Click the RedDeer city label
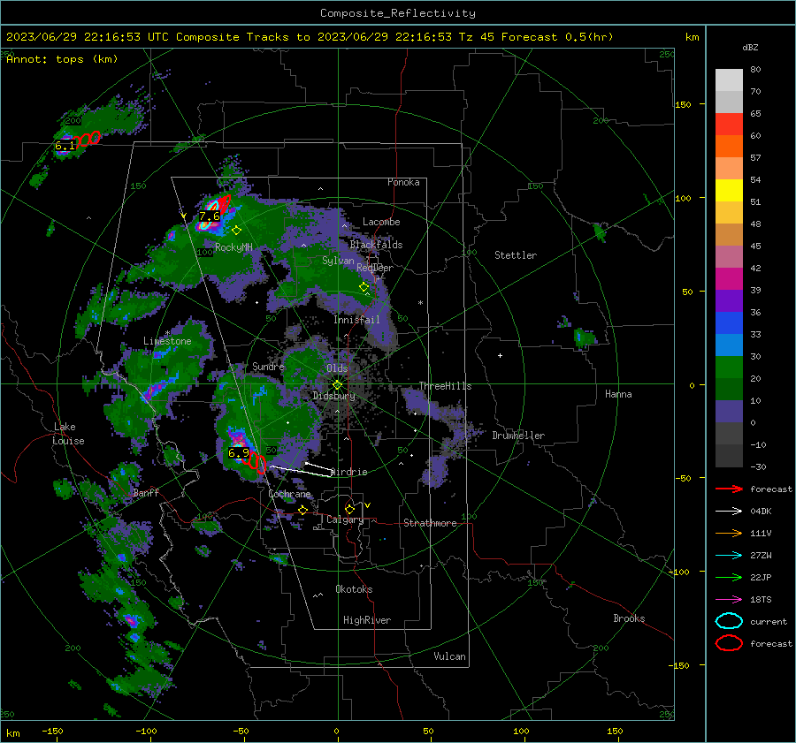Screen dimensions: 796x743 tap(375, 268)
